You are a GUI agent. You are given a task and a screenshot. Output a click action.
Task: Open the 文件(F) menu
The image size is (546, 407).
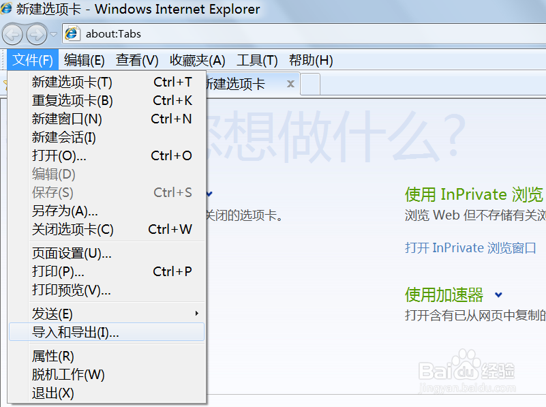(33, 60)
